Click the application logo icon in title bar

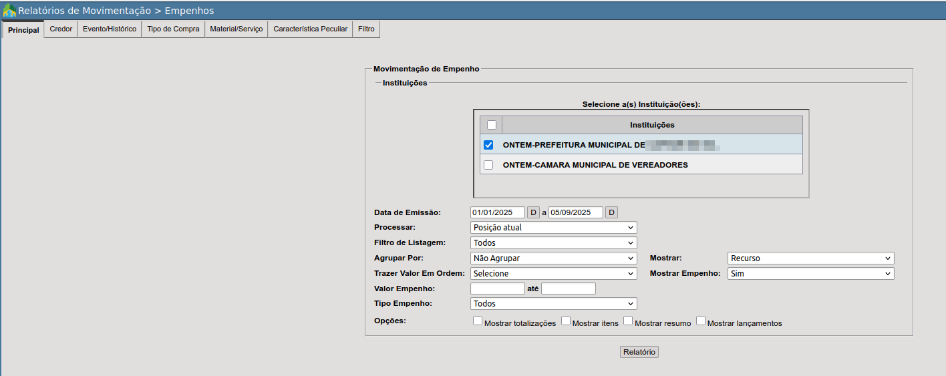pos(9,11)
